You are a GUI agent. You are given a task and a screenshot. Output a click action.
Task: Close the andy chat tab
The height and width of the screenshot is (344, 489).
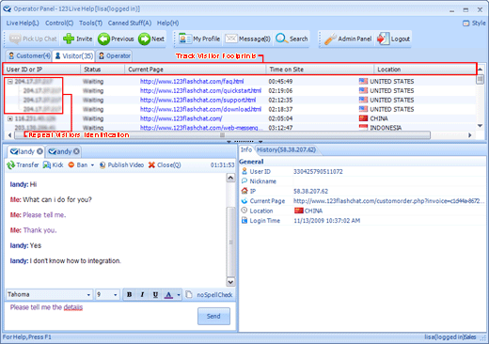pos(76,151)
